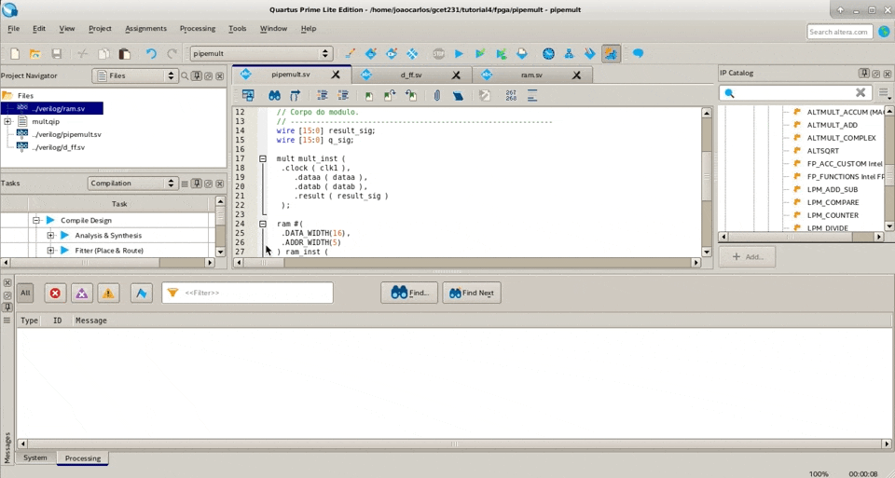895x478 pixels.
Task: Select ../verilog/d_ff.sv in file list
Action: pyautogui.click(x=58, y=148)
